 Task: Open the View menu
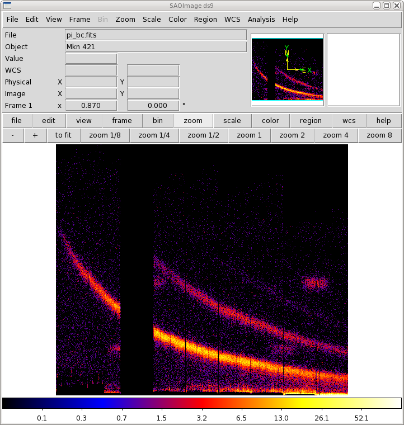tap(54, 20)
